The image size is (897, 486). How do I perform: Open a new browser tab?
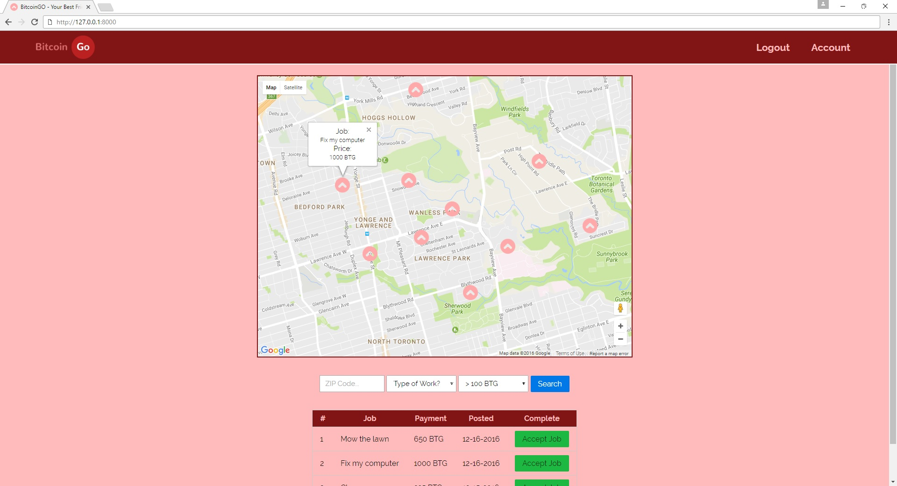pyautogui.click(x=106, y=7)
